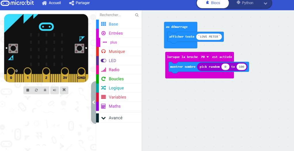Expand the Avancé category section

(115, 118)
